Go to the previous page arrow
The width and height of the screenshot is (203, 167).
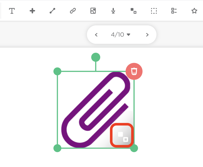click(96, 35)
